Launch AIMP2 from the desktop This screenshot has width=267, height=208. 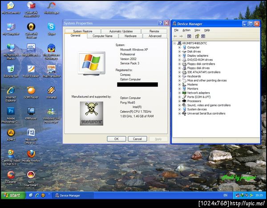tap(11, 135)
